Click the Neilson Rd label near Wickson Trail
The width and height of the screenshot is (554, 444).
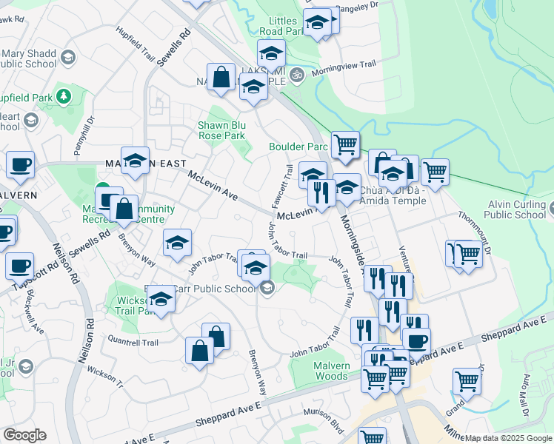[87, 341]
